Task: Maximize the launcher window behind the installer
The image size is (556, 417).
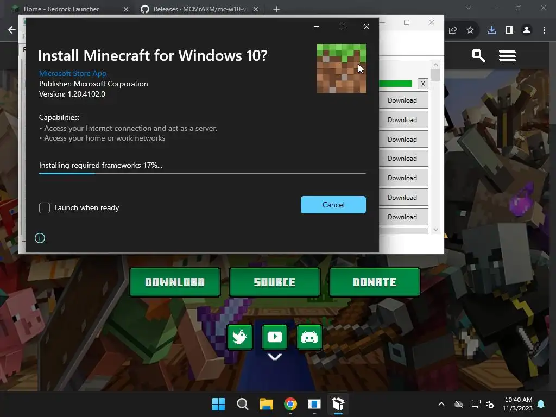Action: [407, 22]
